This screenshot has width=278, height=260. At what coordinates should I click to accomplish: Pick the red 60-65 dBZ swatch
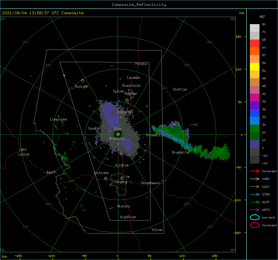(255, 44)
